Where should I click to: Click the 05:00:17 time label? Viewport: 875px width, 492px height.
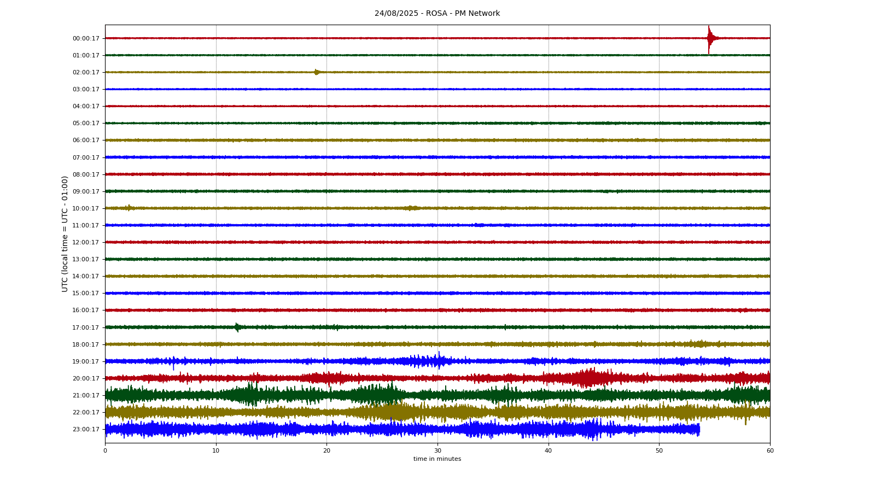(x=86, y=123)
